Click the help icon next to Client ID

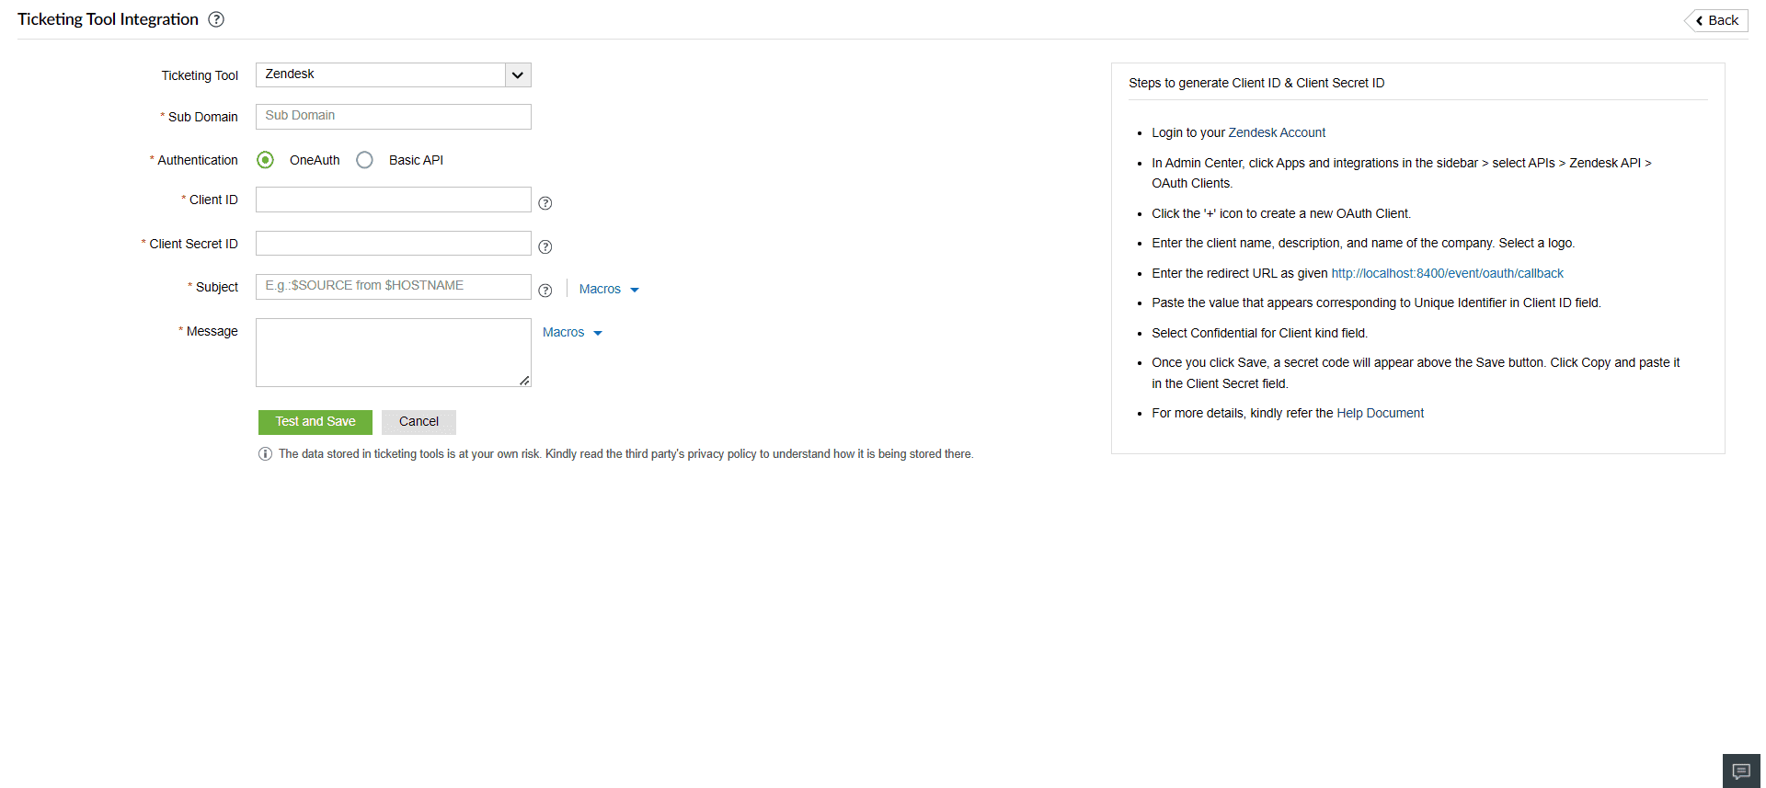545,203
